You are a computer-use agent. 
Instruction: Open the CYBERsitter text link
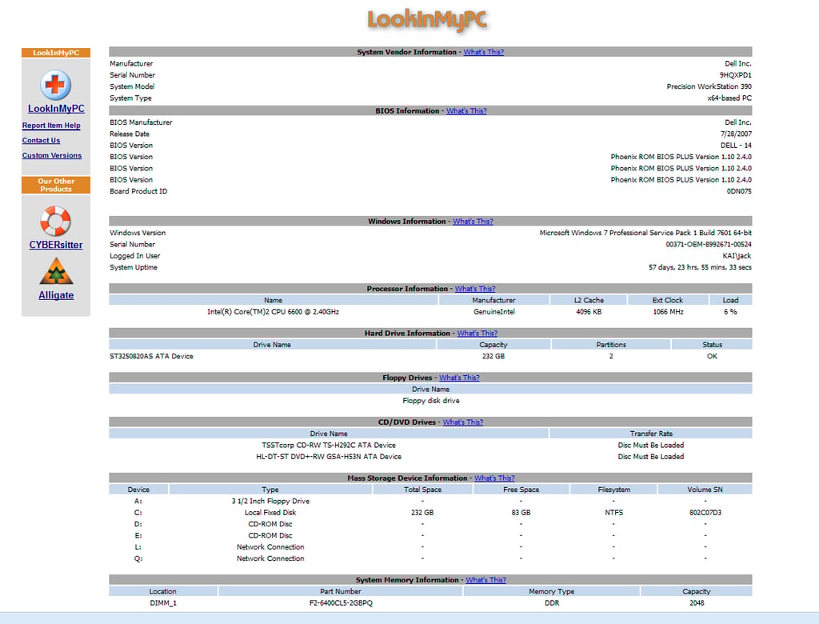click(56, 245)
